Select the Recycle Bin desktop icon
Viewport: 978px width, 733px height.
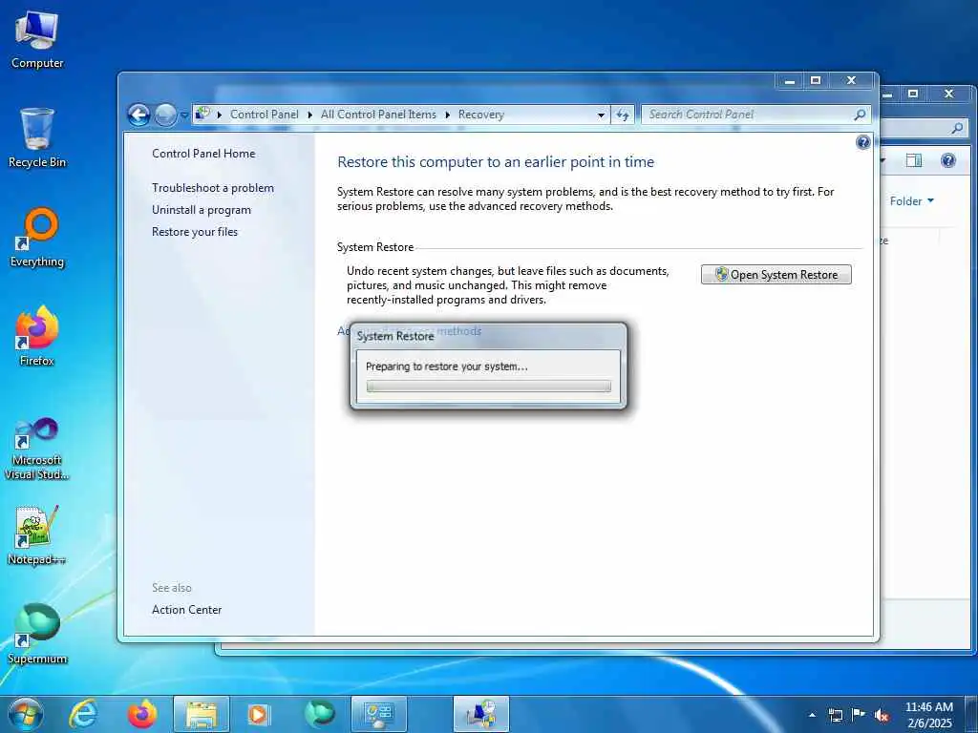(x=37, y=137)
